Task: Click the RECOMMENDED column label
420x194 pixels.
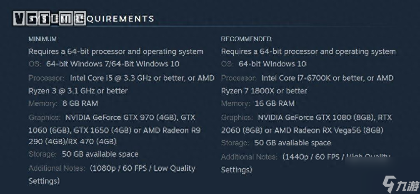Action: click(247, 39)
